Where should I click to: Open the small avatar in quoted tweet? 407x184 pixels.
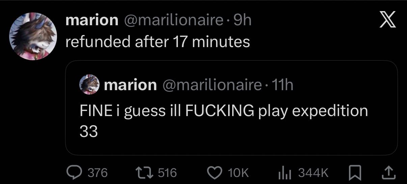[89, 85]
